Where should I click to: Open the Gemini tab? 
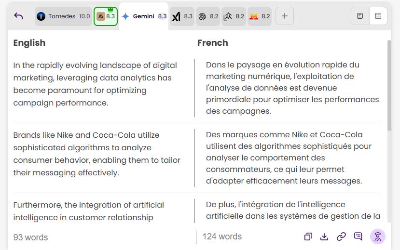pyautogui.click(x=144, y=16)
